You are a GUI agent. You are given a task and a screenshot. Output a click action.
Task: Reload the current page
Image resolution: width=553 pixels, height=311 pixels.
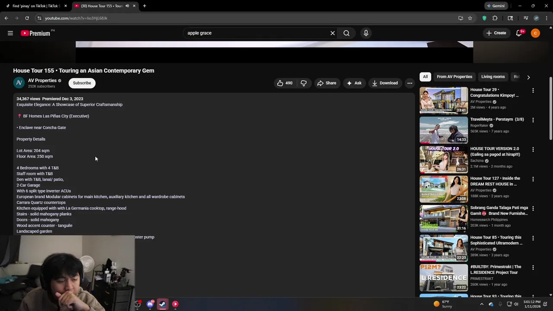27,18
